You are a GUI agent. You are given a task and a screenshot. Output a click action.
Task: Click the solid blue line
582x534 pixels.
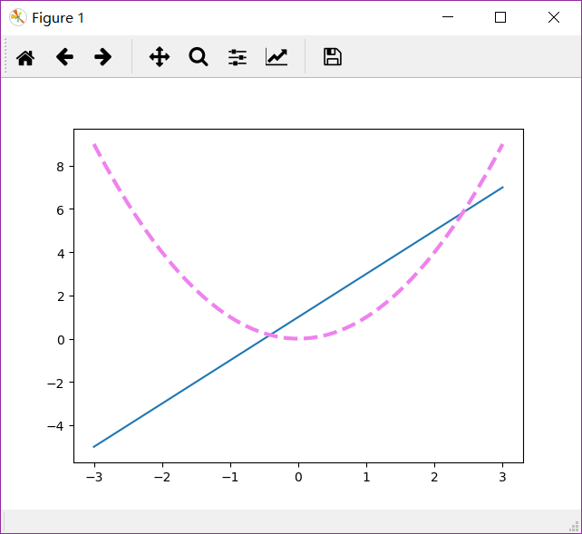pos(298,317)
